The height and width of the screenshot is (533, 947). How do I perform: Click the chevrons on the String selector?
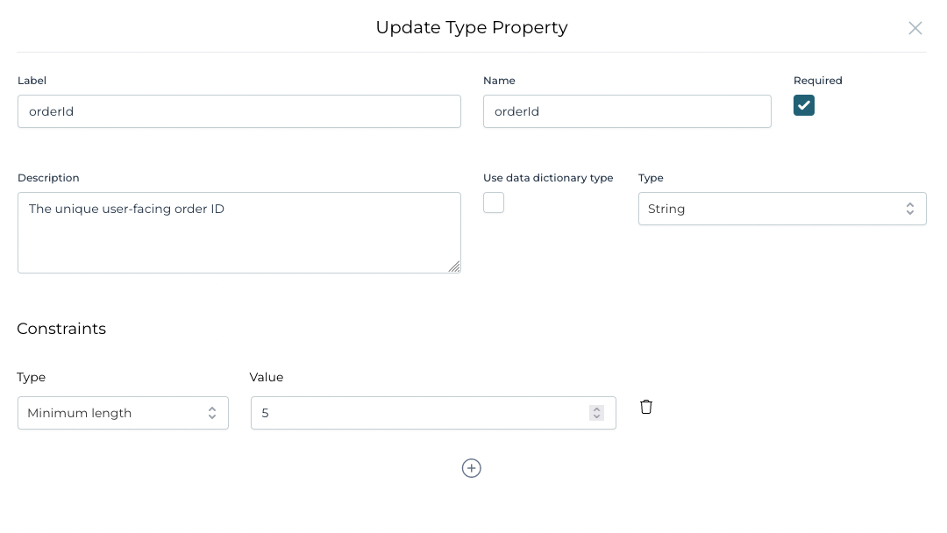(x=909, y=209)
